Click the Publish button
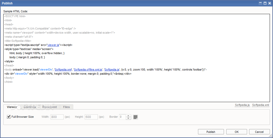 point(211,132)
